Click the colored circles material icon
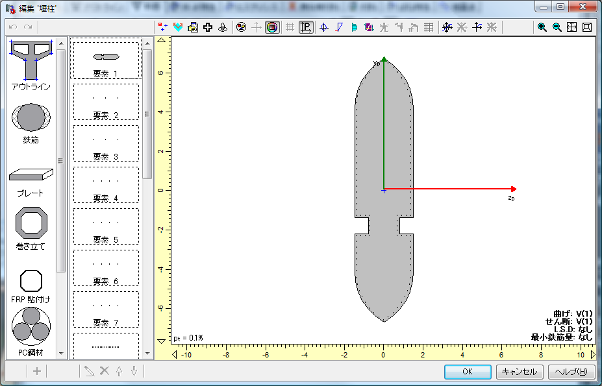Screen dimensions: 602x386 tap(241, 27)
